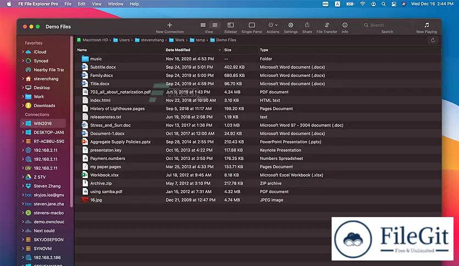Screen dimensions: 459x266
Task: Select the Payment.numbers file icon
Action: coord(85,158)
